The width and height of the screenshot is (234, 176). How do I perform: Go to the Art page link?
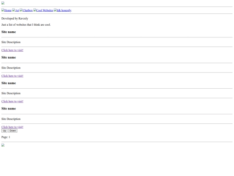[16, 10]
